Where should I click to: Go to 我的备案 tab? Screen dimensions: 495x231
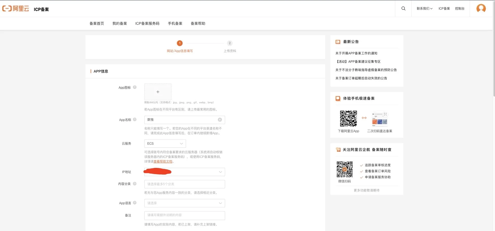point(120,23)
